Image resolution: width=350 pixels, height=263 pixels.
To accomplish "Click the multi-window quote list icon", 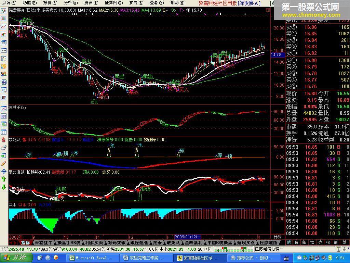I will (3, 42).
